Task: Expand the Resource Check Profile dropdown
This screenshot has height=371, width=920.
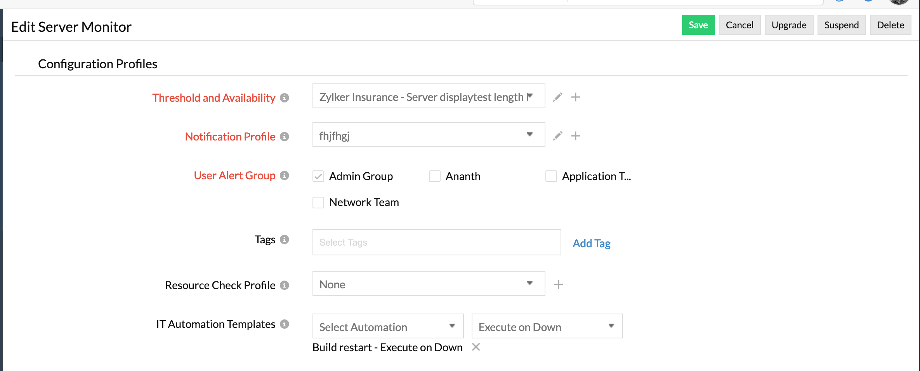Action: click(429, 284)
